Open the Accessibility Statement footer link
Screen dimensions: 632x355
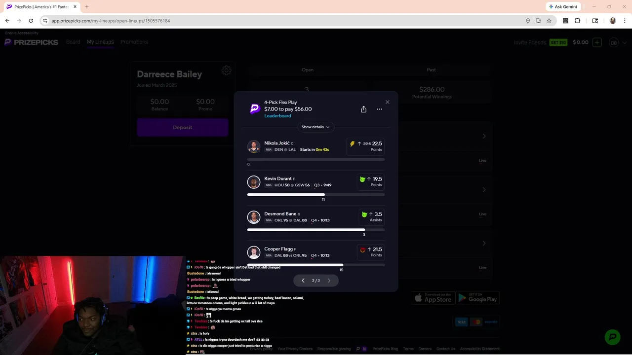[480, 349]
